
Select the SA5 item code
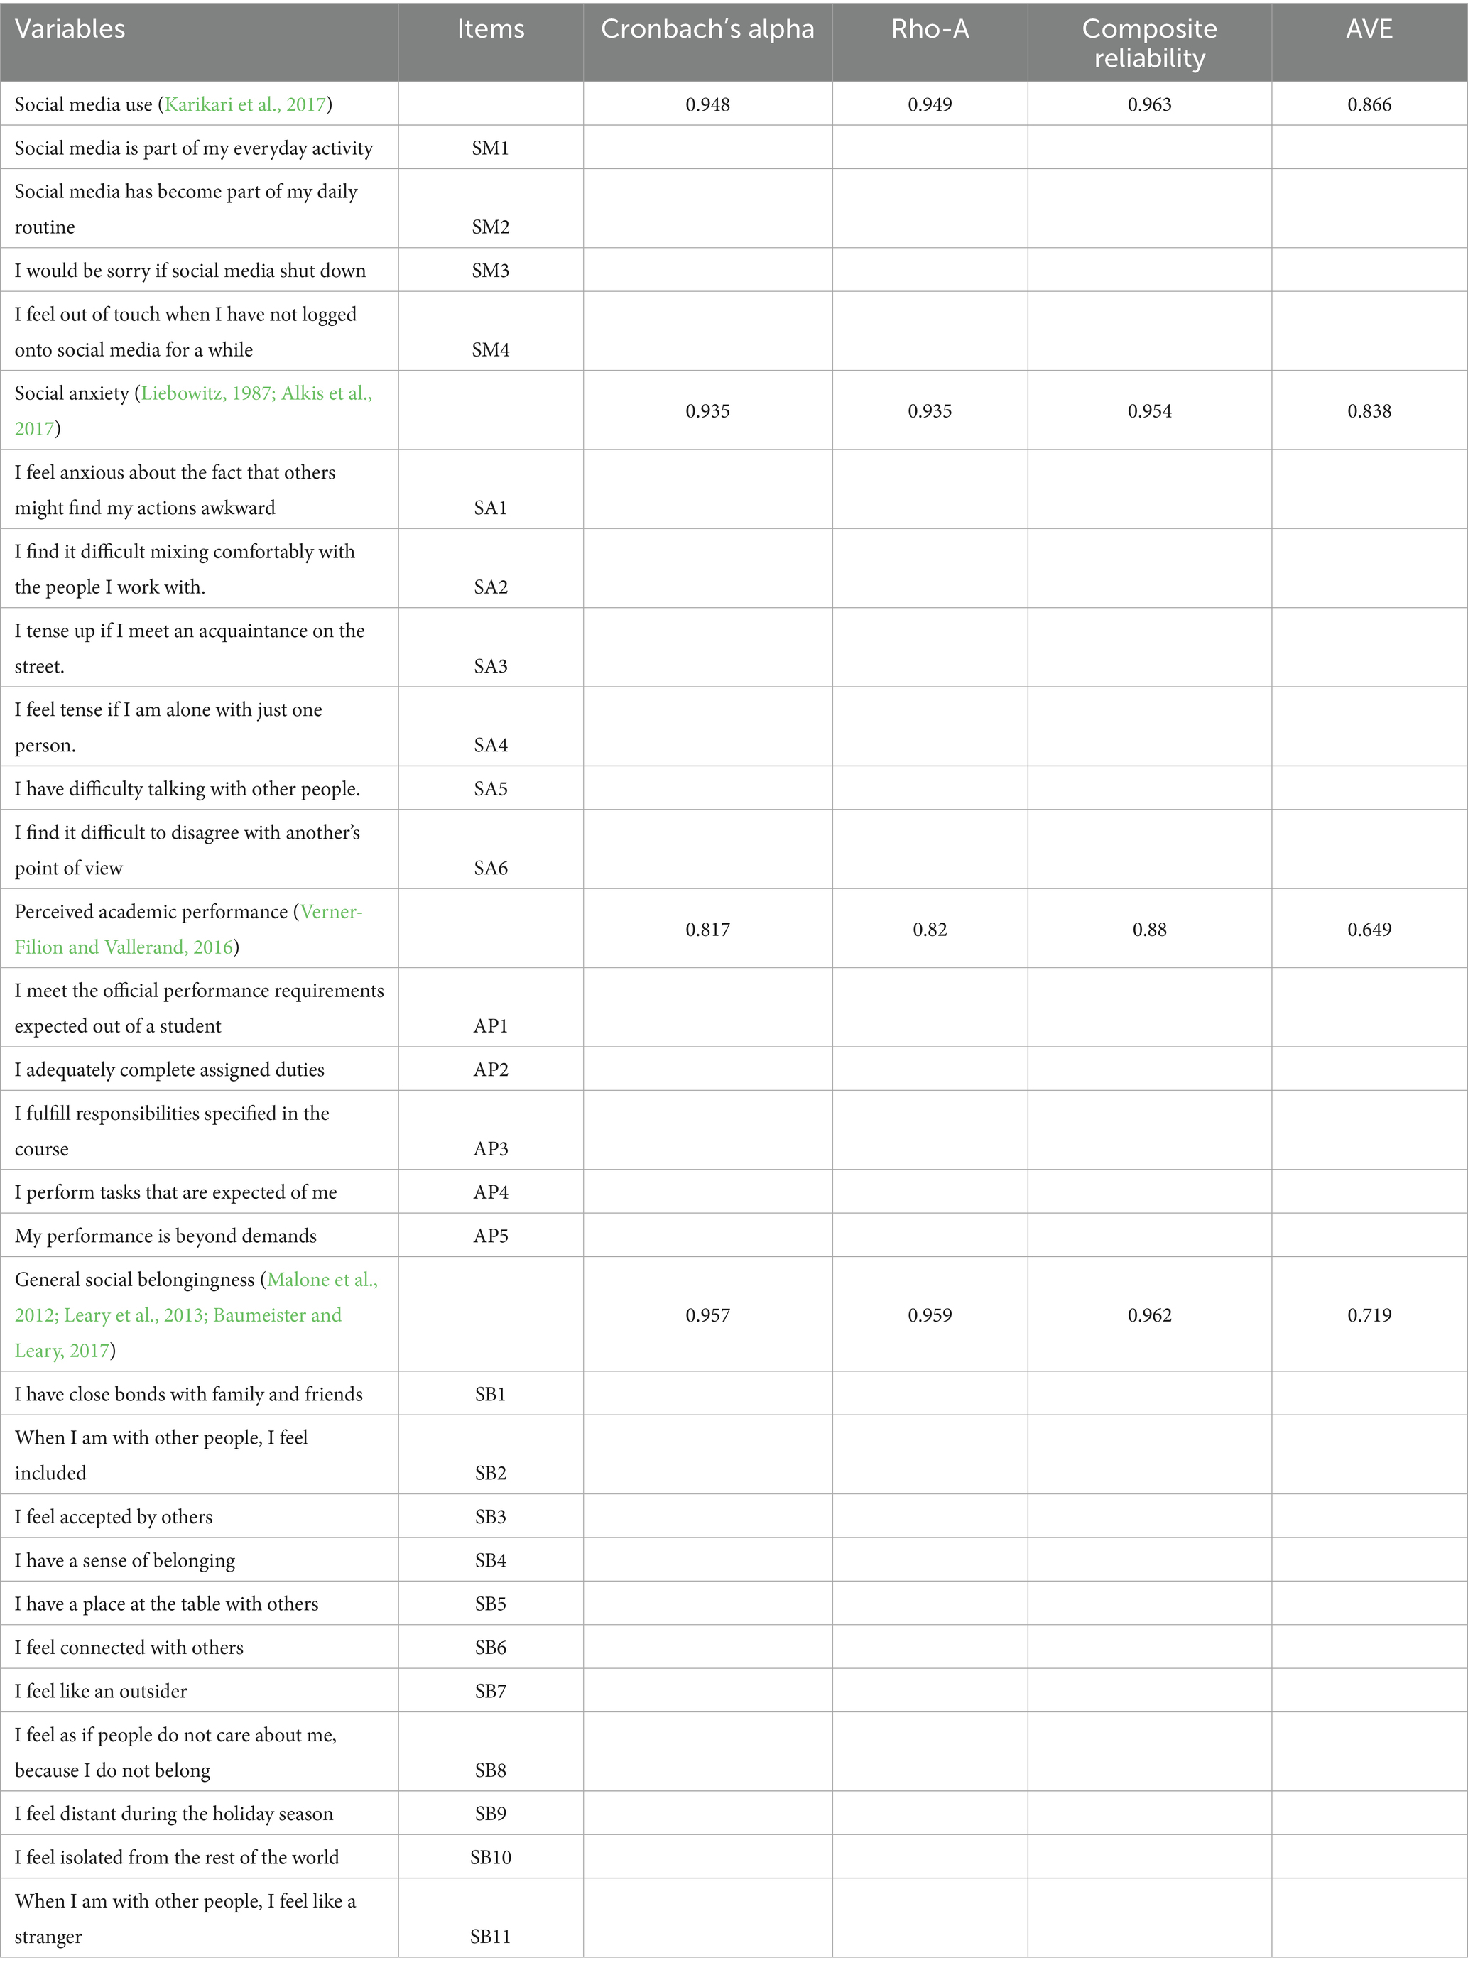tap(491, 789)
